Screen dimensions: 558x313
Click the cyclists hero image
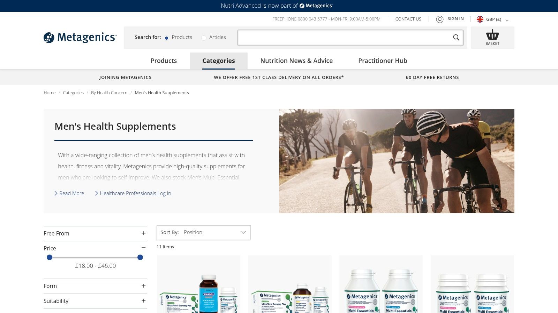click(x=397, y=161)
